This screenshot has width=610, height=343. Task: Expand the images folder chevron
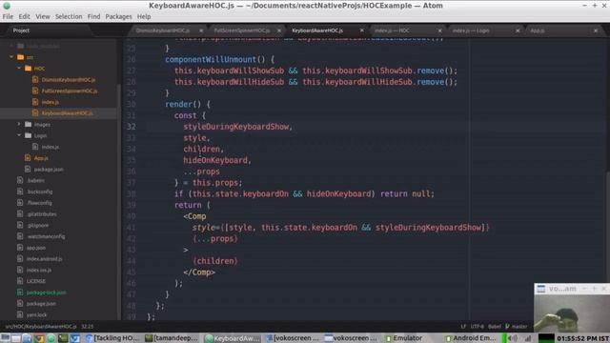[19, 124]
